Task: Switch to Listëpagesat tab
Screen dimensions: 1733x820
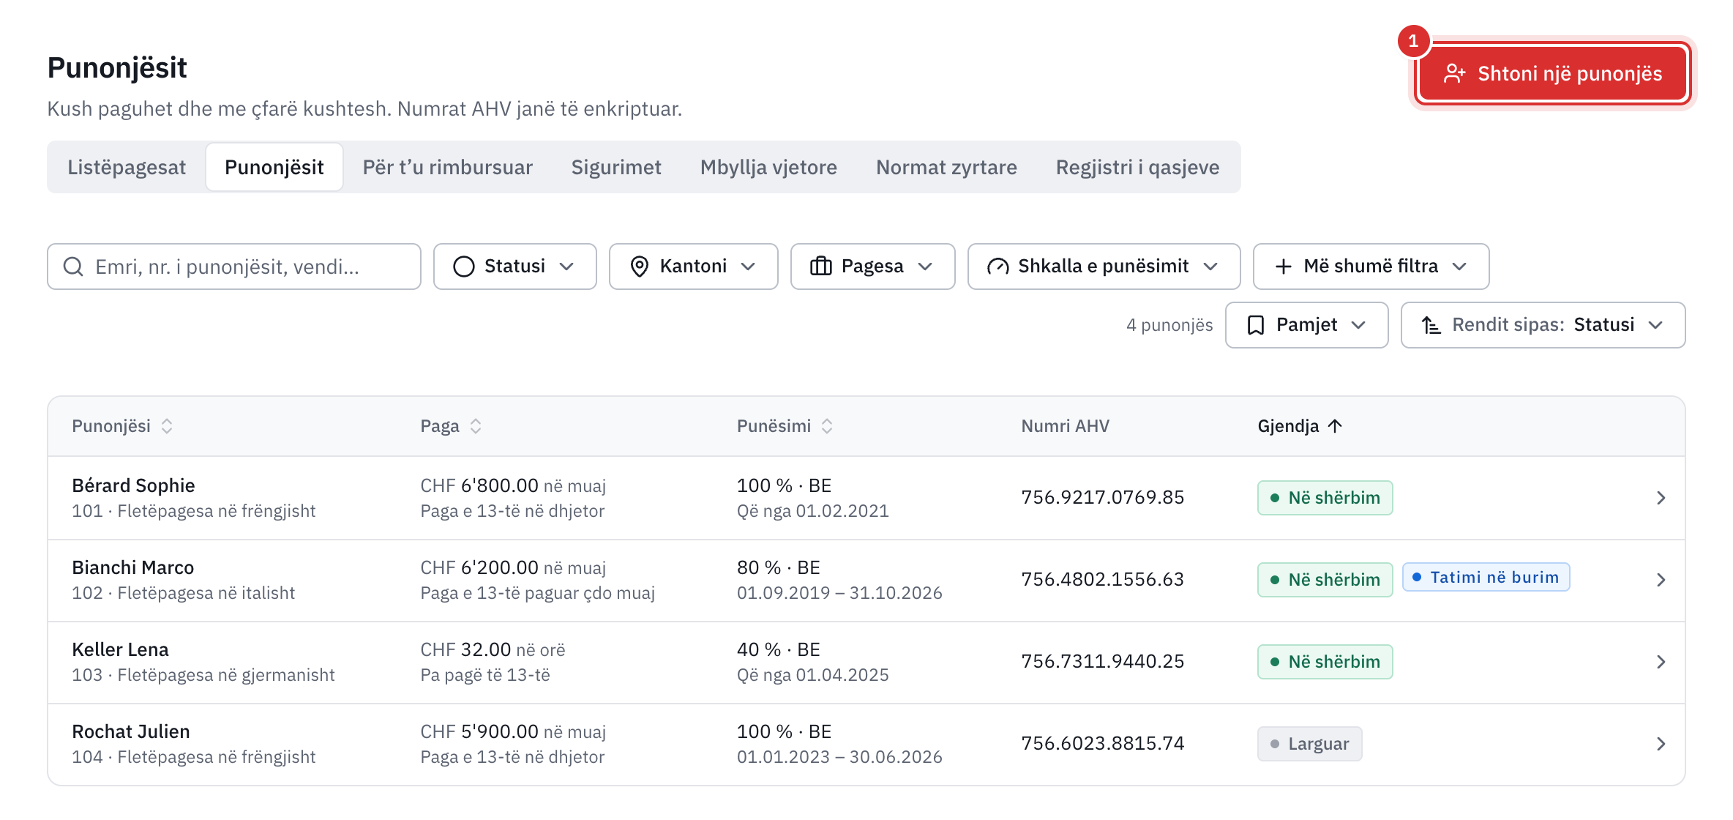Action: pyautogui.click(x=127, y=167)
